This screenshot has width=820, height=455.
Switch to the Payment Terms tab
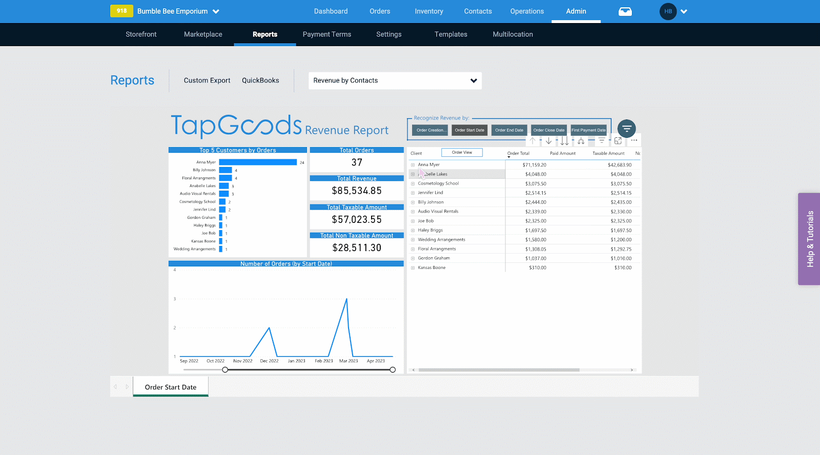[327, 34]
